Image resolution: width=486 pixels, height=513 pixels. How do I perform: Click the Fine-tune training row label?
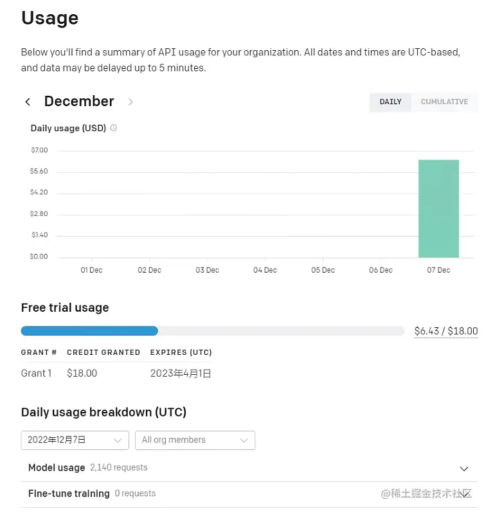(x=69, y=494)
